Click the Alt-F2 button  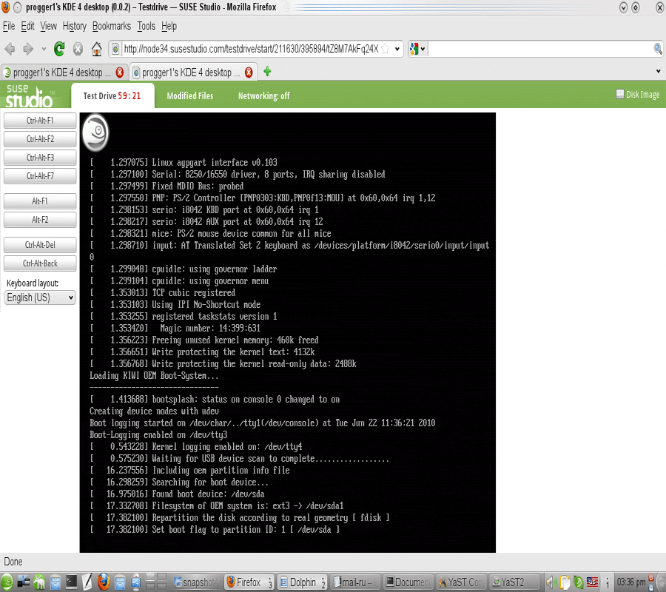pyautogui.click(x=40, y=220)
